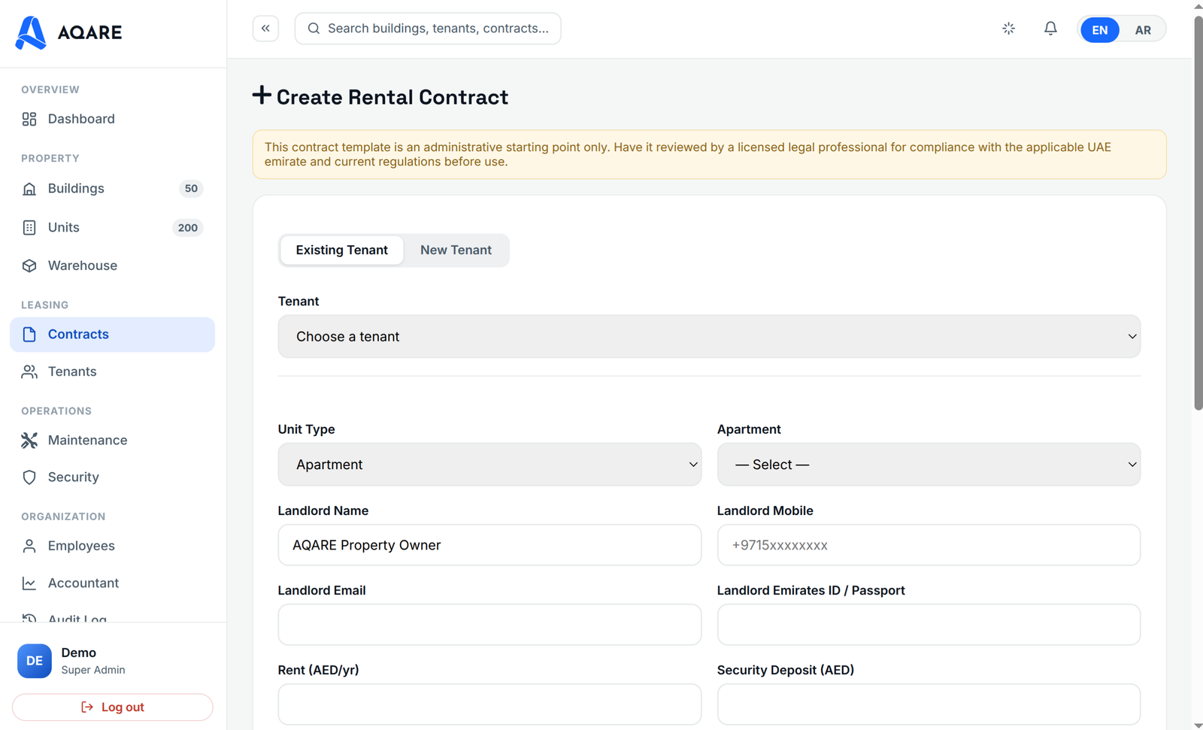
Task: Click Landlord Emirates ID / Passport field
Action: tap(929, 625)
